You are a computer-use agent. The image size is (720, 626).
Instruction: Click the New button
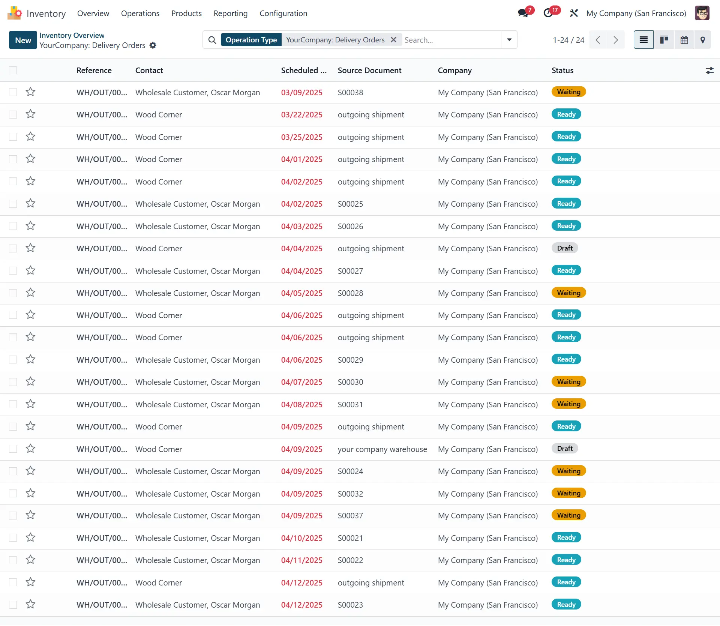point(23,40)
